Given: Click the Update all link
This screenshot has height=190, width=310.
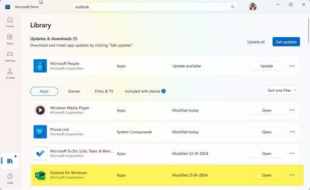Looking at the screenshot, I should 256,42.
